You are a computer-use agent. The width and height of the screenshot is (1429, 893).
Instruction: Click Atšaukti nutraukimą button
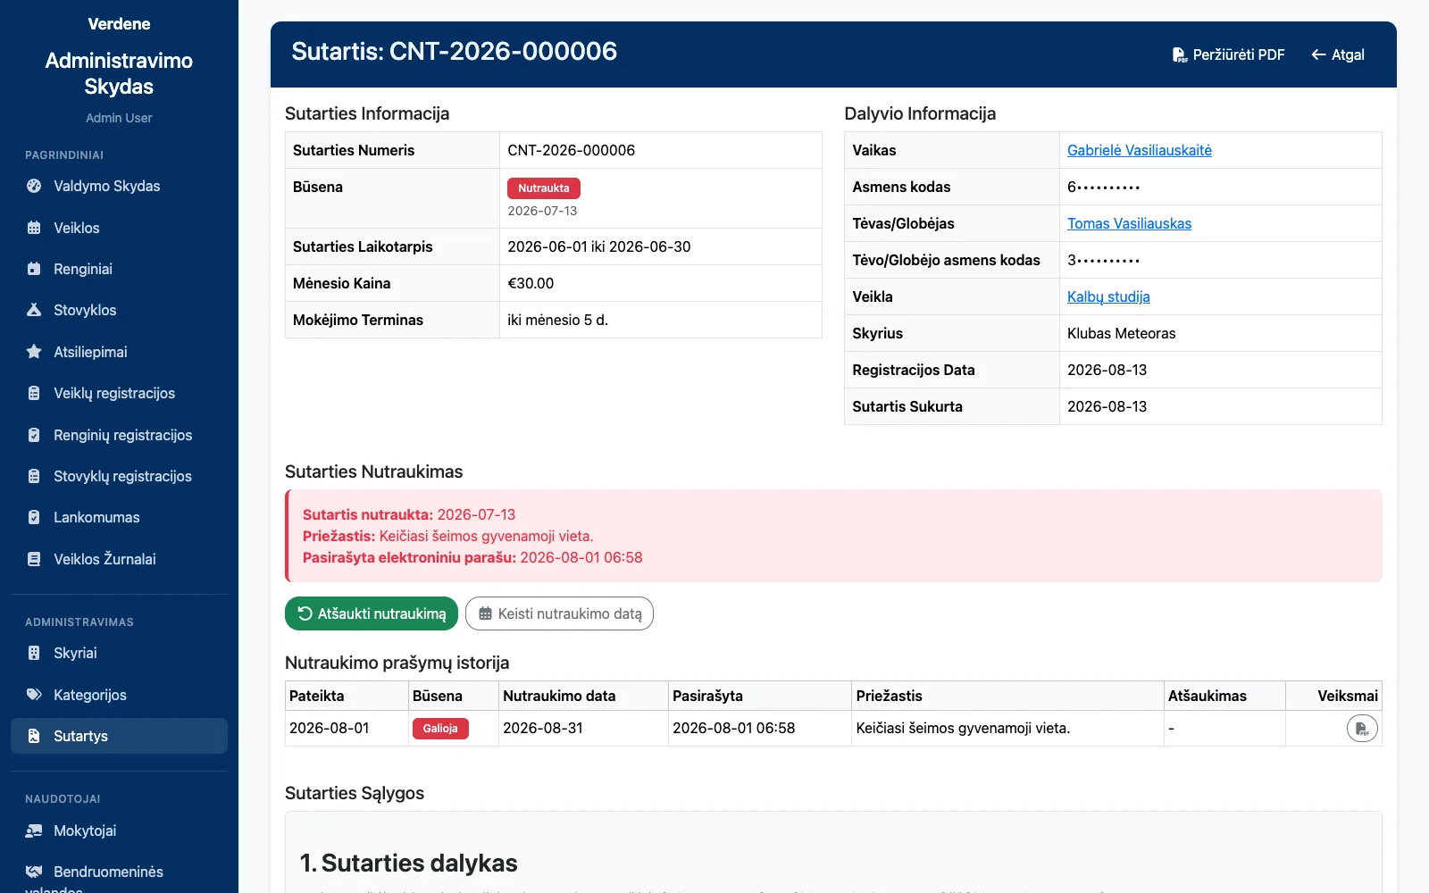pyautogui.click(x=372, y=613)
